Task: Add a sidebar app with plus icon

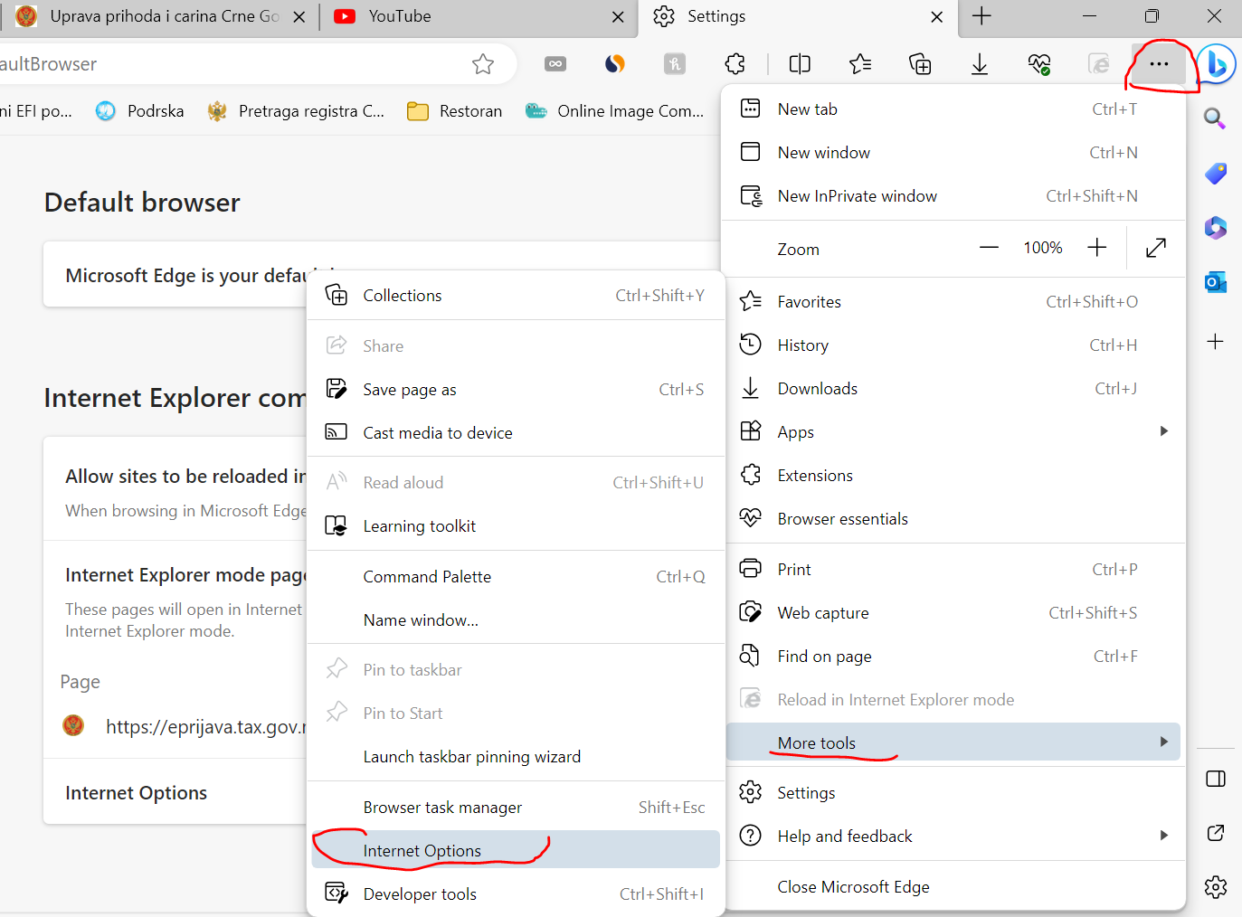Action: [1215, 342]
